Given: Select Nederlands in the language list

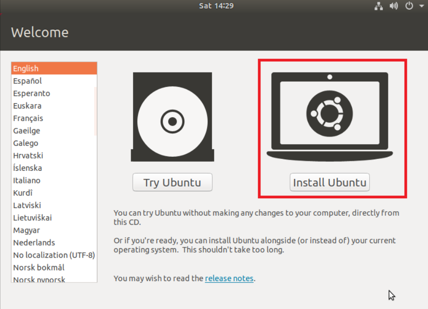Looking at the screenshot, I should pyautogui.click(x=54, y=243).
